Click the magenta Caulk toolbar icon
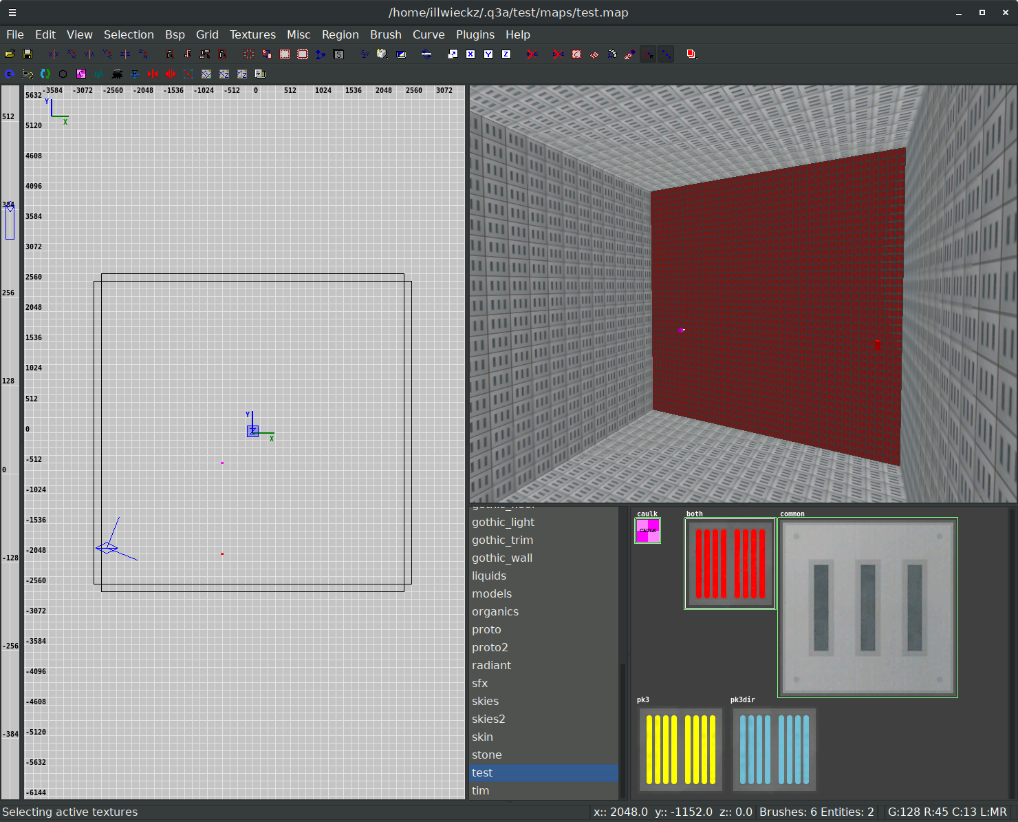 point(81,74)
